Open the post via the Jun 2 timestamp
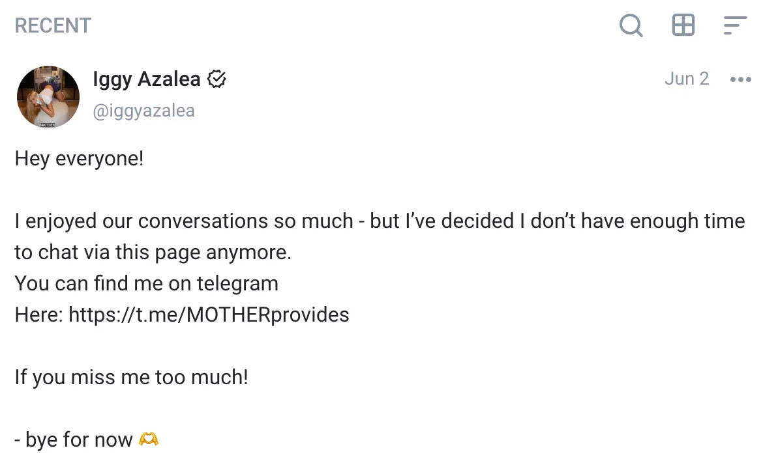The image size is (763, 461). (x=687, y=78)
